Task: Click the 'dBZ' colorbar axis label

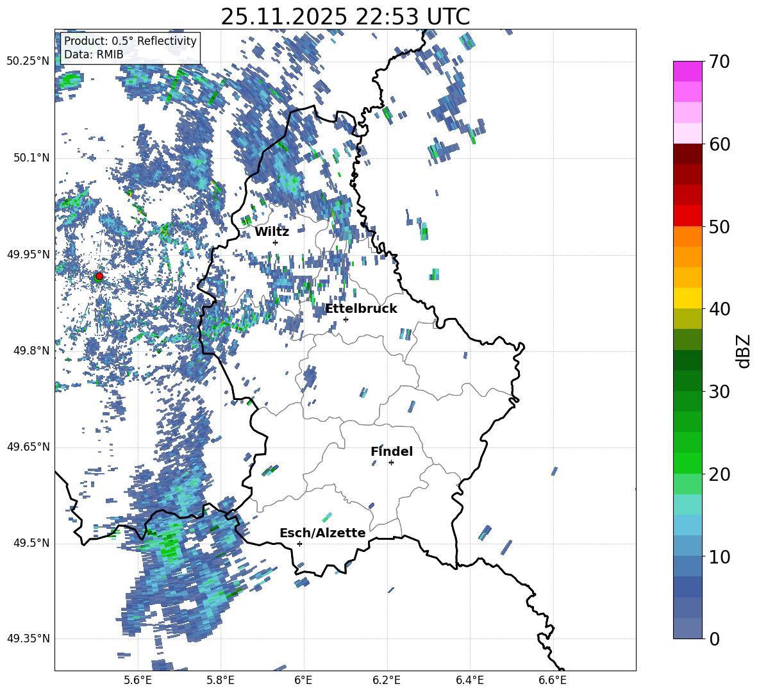Action: click(x=744, y=351)
